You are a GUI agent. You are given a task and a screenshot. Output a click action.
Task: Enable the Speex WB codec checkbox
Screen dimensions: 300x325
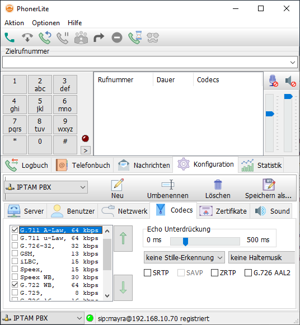click(x=15, y=277)
